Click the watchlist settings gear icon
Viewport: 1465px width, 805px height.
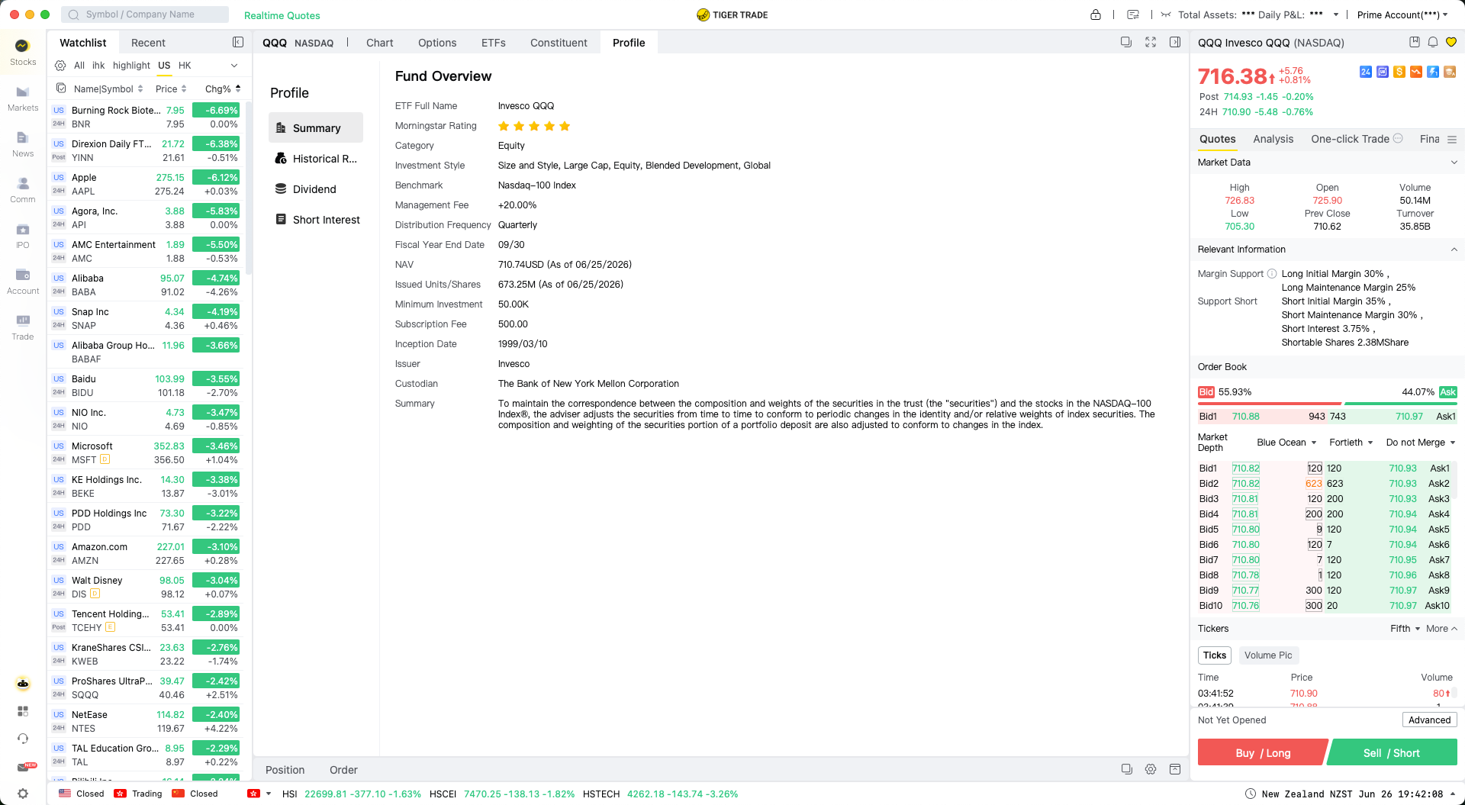[x=60, y=66]
